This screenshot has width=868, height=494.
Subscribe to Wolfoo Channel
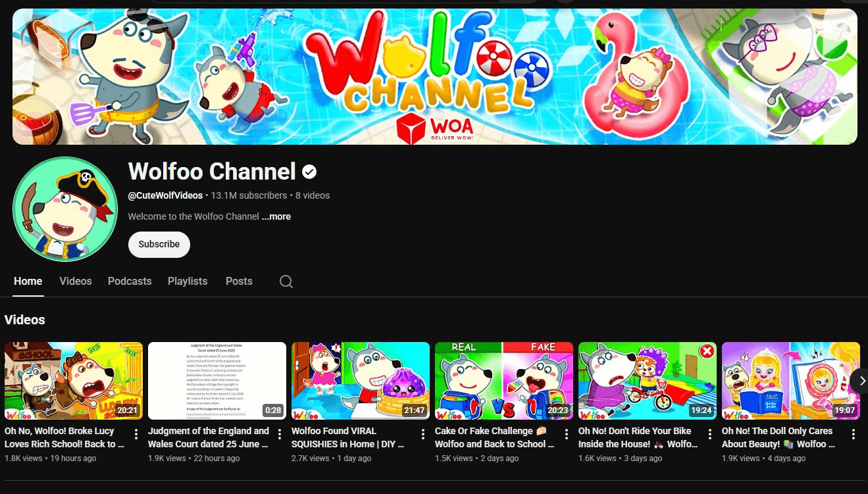click(x=159, y=244)
